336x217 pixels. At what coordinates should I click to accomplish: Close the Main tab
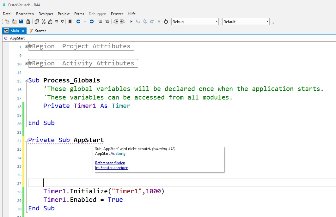click(23, 31)
